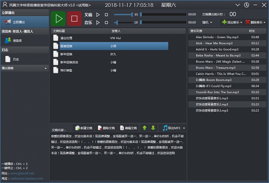The width and height of the screenshot is (269, 183).
Task: Select 立即播出 in the sidebar
Action: (x=25, y=22)
